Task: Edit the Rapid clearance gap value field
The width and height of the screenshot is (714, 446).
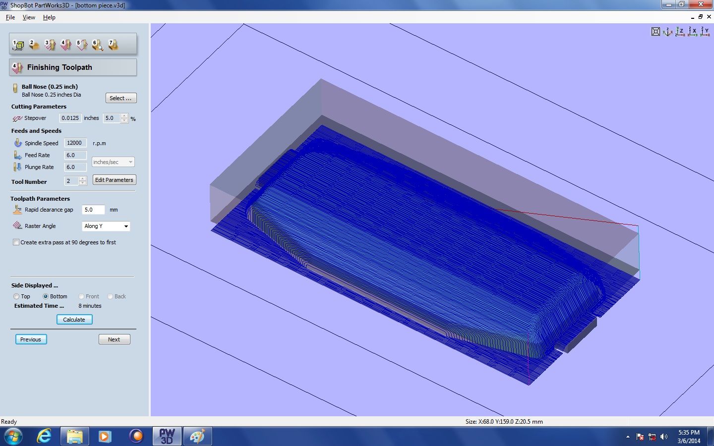Action: 93,210
